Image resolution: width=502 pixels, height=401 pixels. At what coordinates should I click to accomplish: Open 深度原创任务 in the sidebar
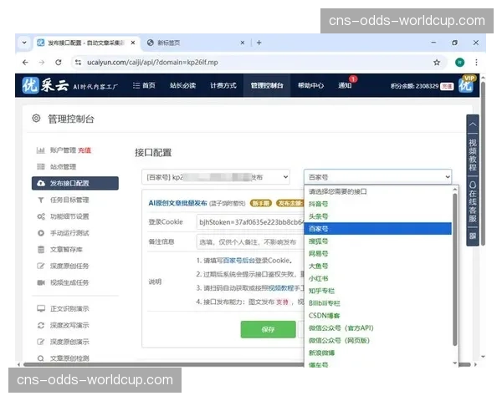[69, 266]
